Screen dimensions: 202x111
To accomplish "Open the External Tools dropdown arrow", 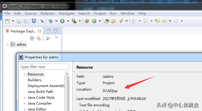I will tap(80, 21).
